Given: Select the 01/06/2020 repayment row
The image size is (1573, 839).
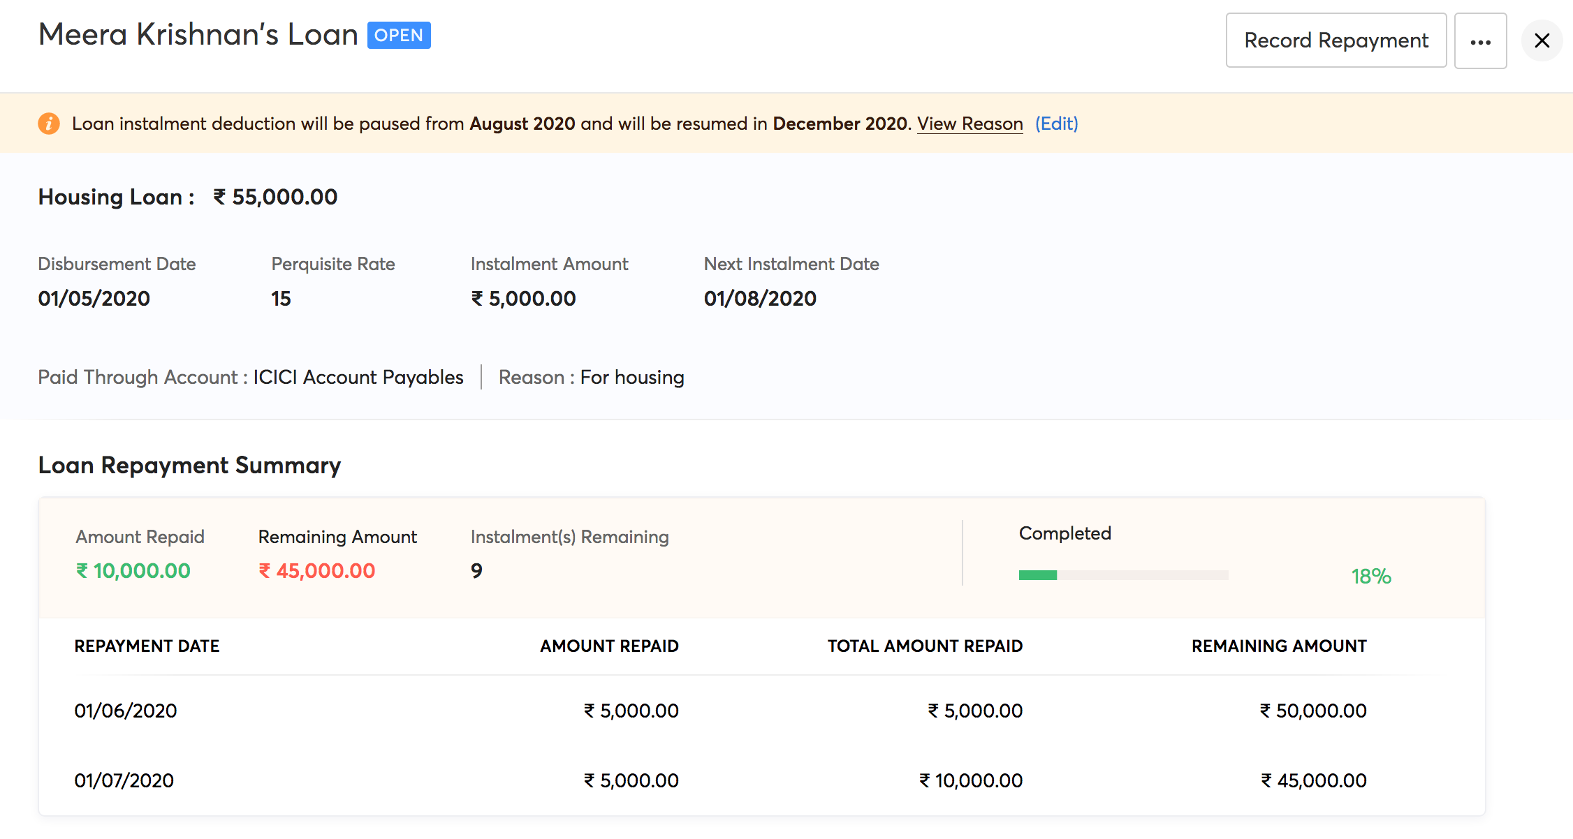Looking at the screenshot, I should coord(126,711).
